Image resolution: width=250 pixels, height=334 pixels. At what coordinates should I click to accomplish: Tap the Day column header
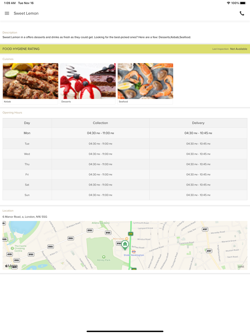(x=27, y=123)
